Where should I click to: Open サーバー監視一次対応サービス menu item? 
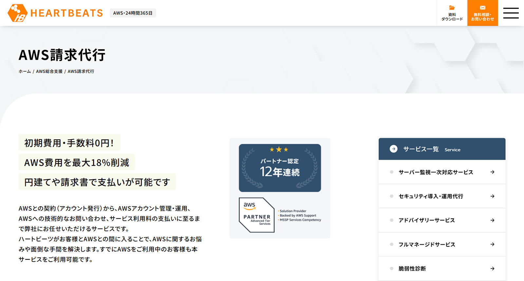pos(442,172)
